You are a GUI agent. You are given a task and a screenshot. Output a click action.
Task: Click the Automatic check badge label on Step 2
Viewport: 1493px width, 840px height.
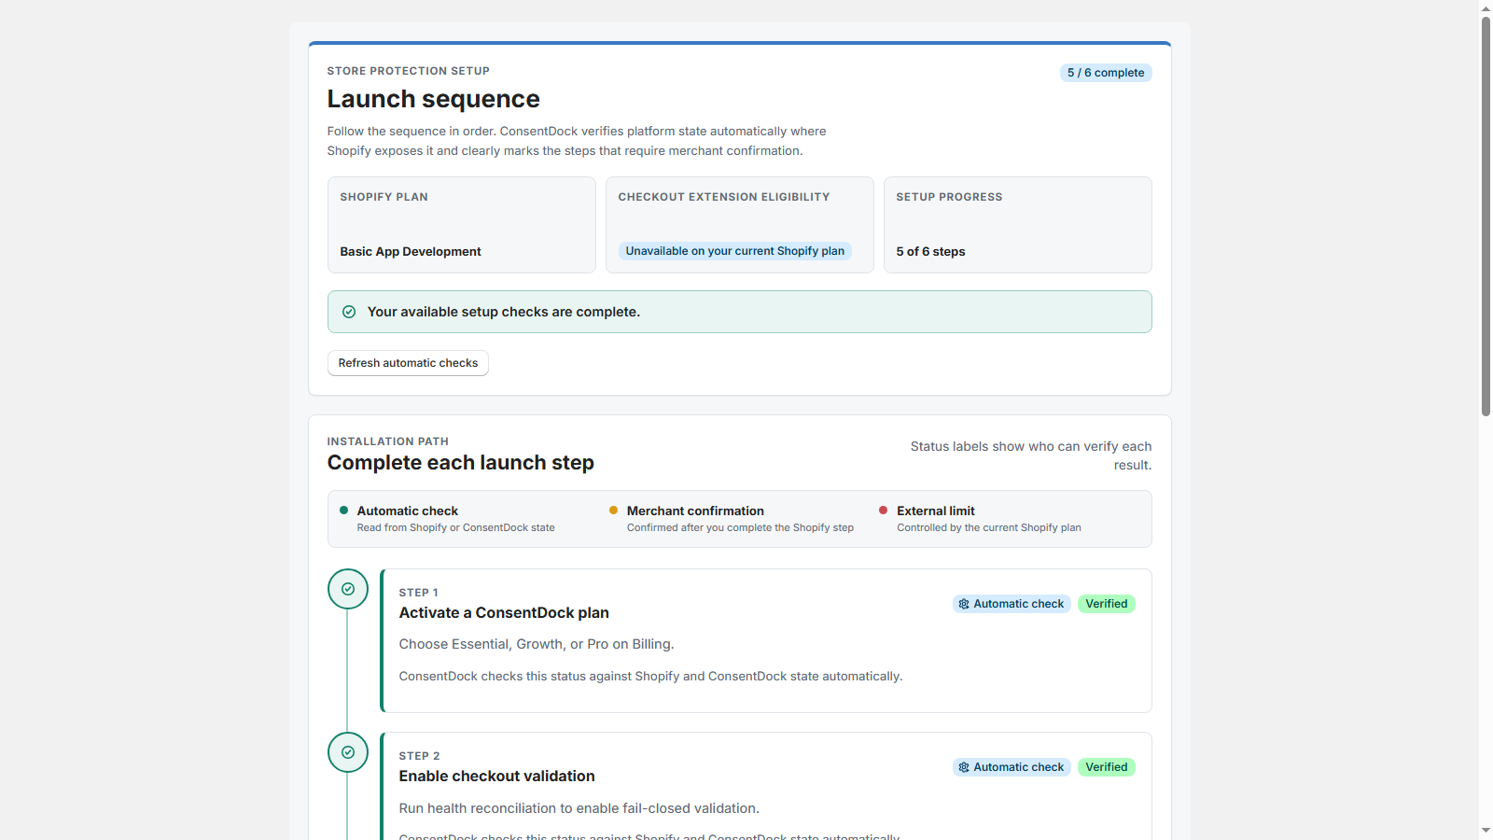(1019, 767)
